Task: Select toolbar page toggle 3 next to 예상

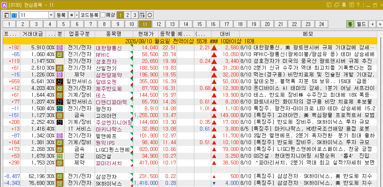Action: [135, 15]
